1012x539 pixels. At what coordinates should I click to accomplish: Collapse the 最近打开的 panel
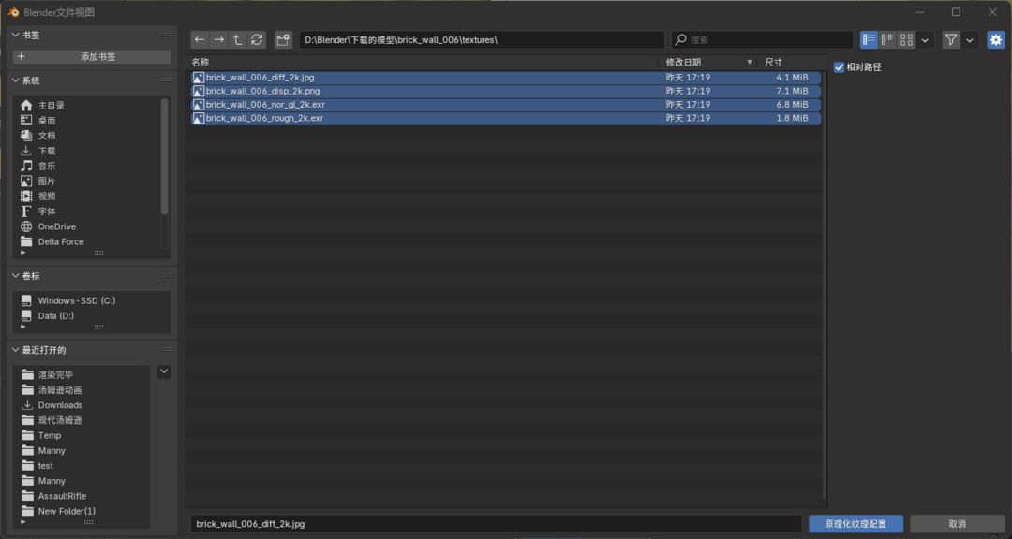coord(16,350)
